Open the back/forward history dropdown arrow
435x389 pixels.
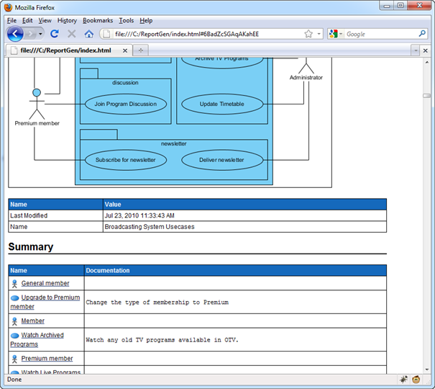(x=40, y=34)
